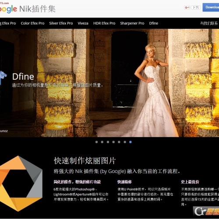This screenshot has width=219, height=219.
Task: Select the second carousel dot
Action: pos(102,142)
